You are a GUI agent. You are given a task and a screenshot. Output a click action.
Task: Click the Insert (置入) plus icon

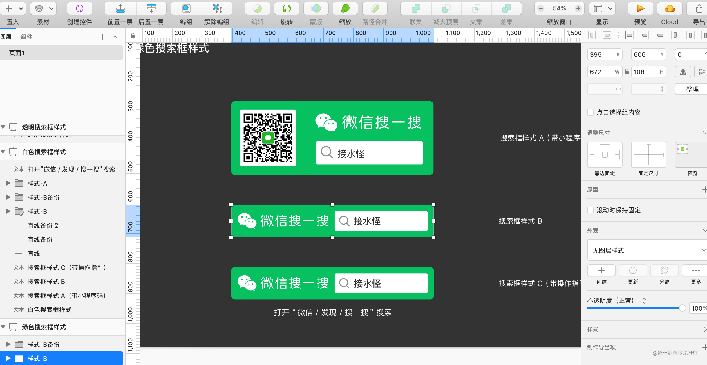pos(9,8)
